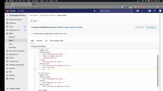Click the second pipeline stage status icon
This screenshot has width=163, height=91.
[x=139, y=27]
